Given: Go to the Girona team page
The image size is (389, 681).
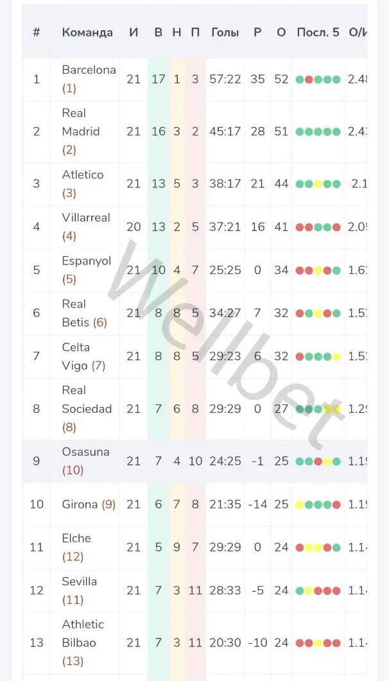Looking at the screenshot, I should [80, 504].
